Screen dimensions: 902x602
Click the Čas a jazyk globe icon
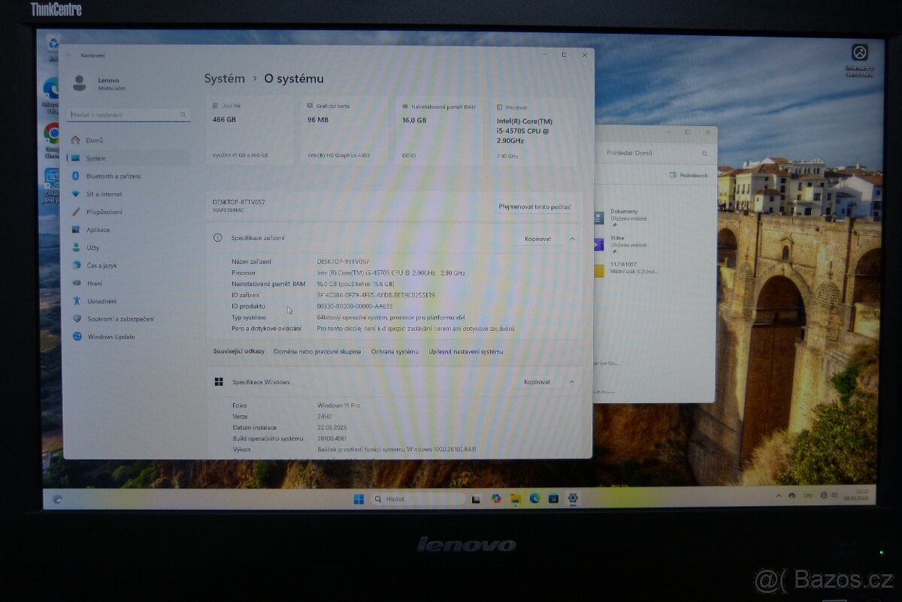tap(76, 266)
